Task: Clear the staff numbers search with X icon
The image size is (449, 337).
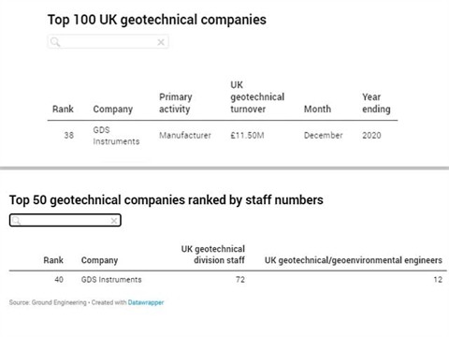Action: (114, 221)
